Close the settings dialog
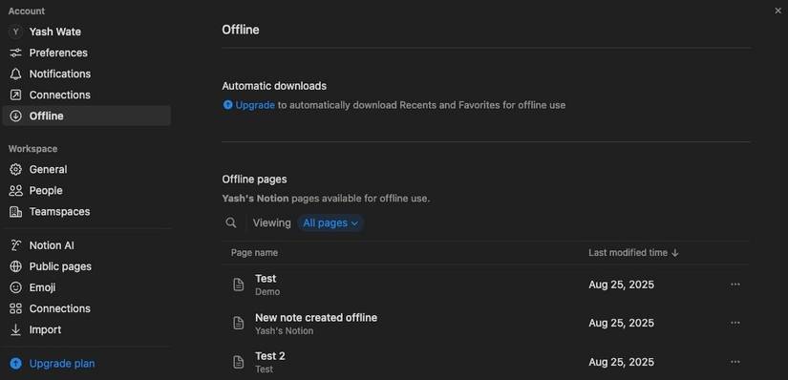This screenshot has width=788, height=380. click(x=777, y=11)
